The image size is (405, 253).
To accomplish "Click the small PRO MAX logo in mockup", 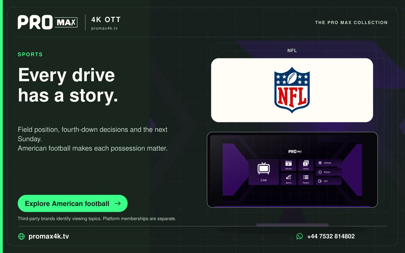I will point(295,152).
